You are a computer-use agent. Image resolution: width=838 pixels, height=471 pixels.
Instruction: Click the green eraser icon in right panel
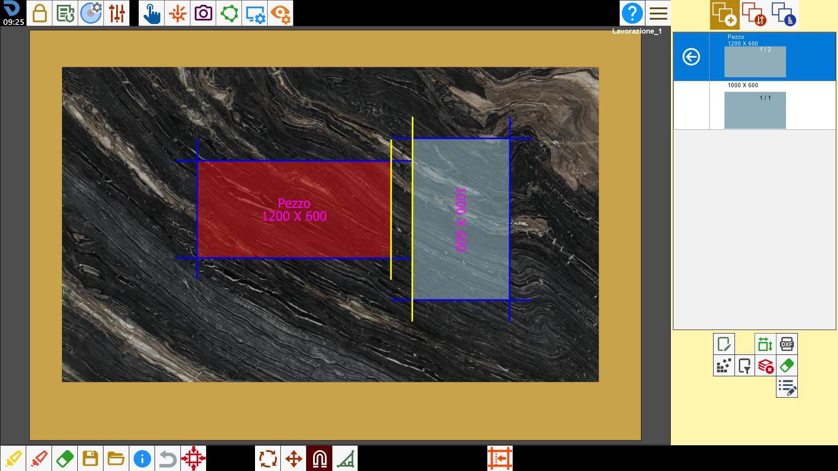coord(786,365)
